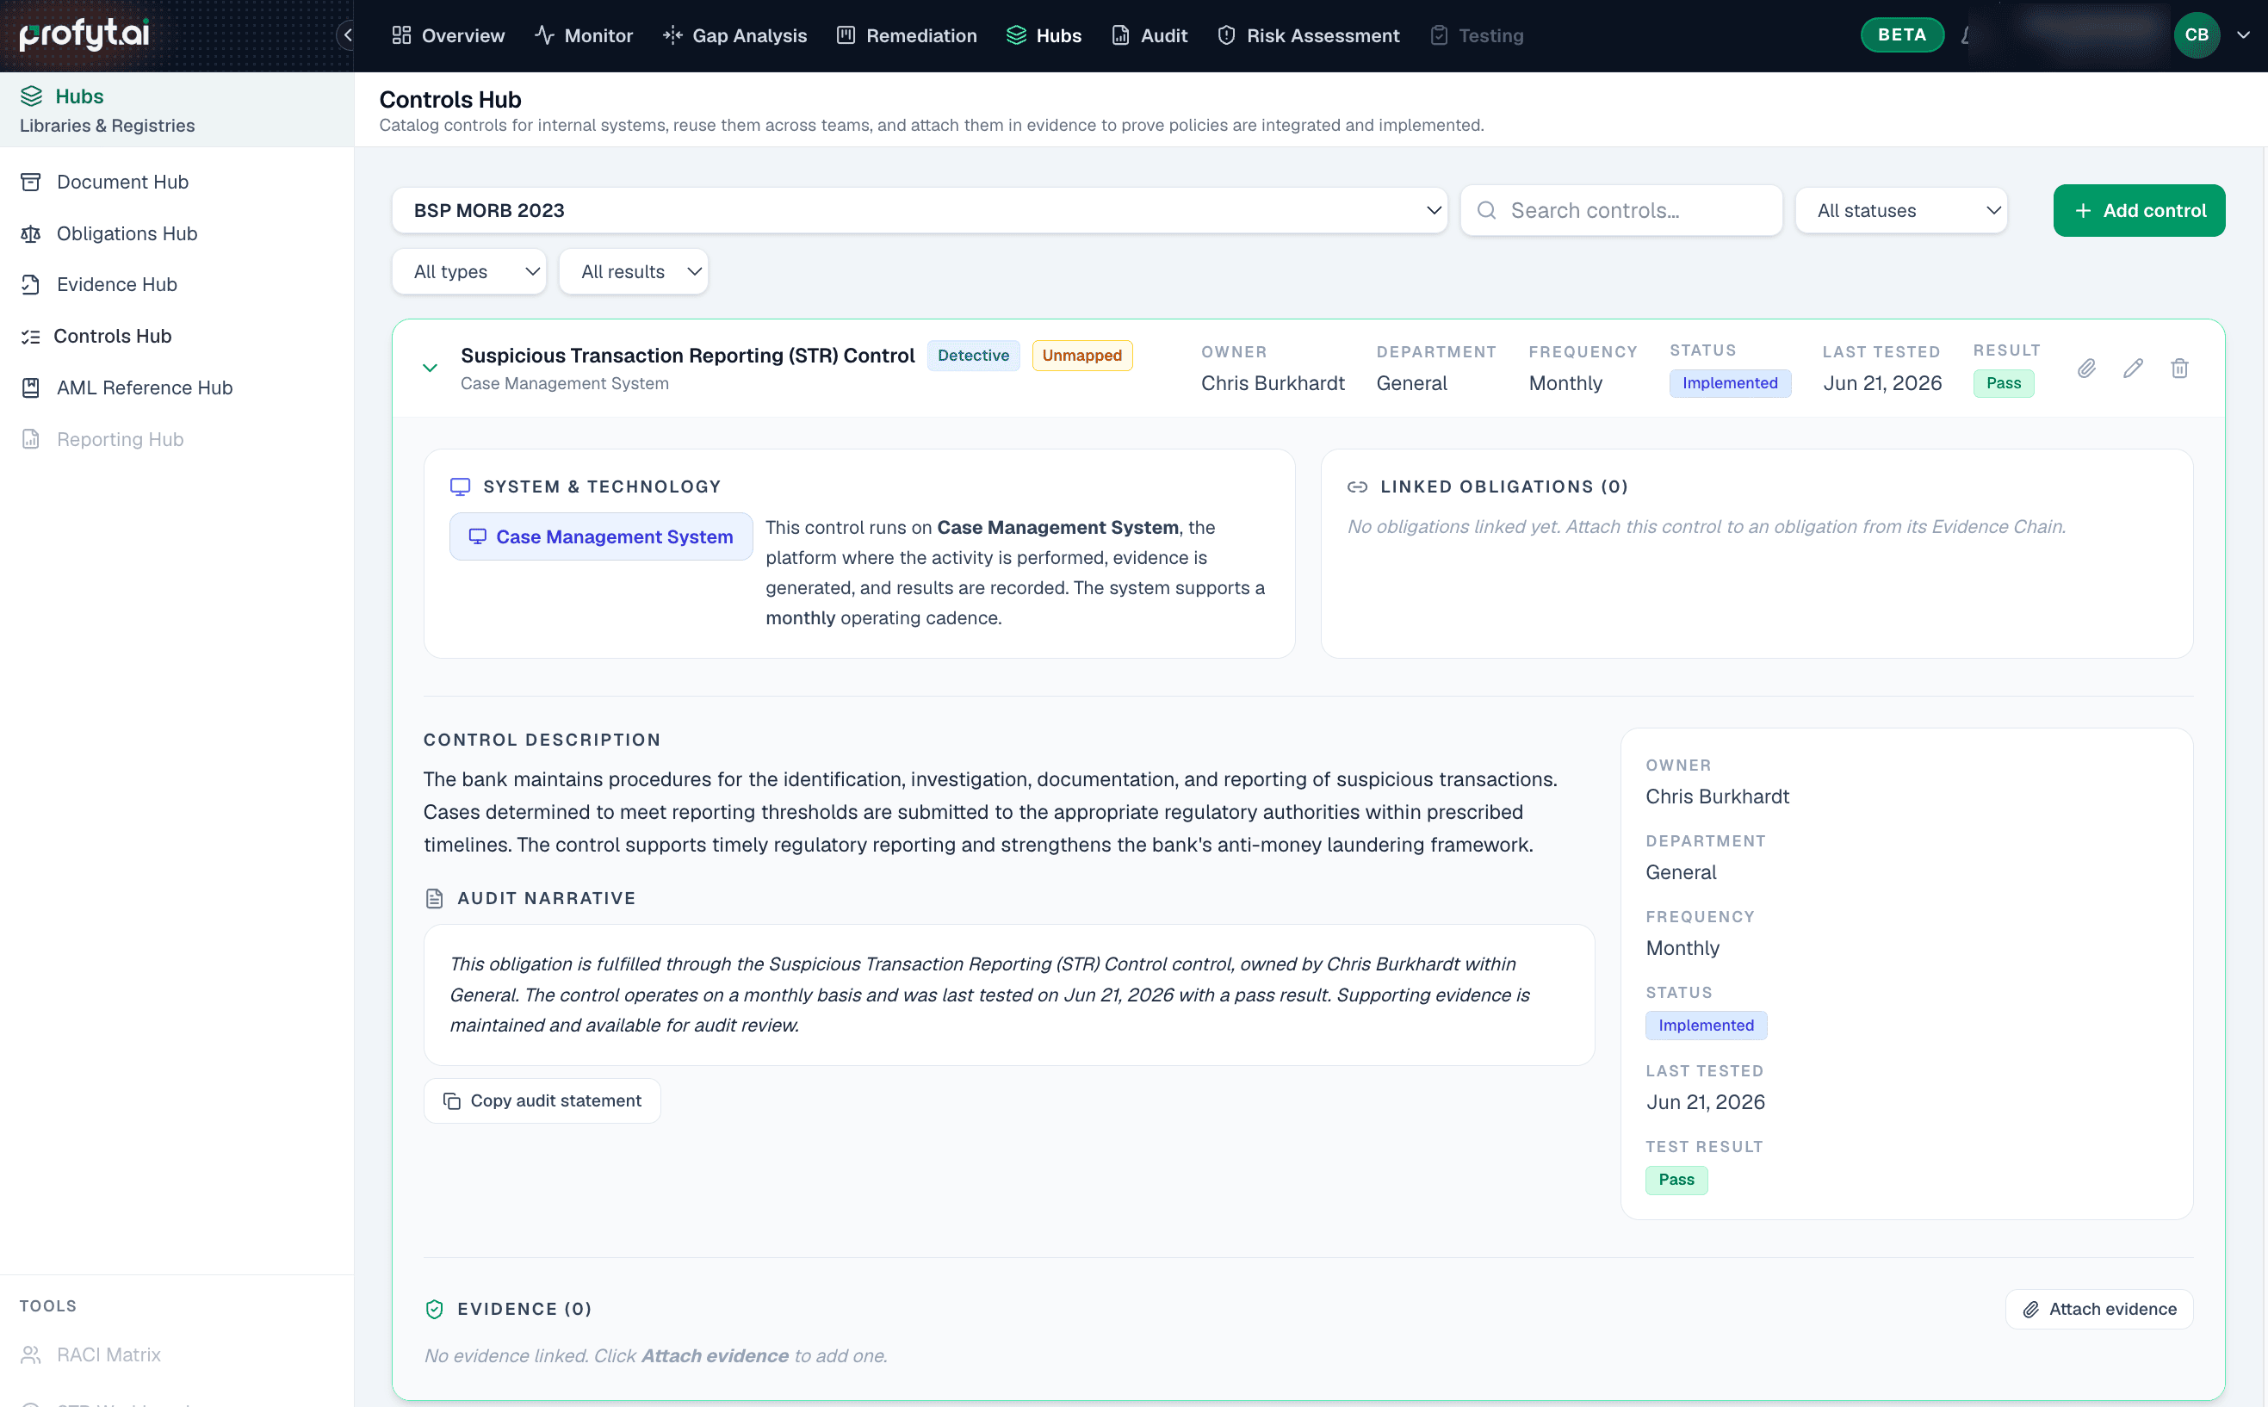Click the Evidence Hub file icon
The width and height of the screenshot is (2268, 1407).
coord(31,285)
